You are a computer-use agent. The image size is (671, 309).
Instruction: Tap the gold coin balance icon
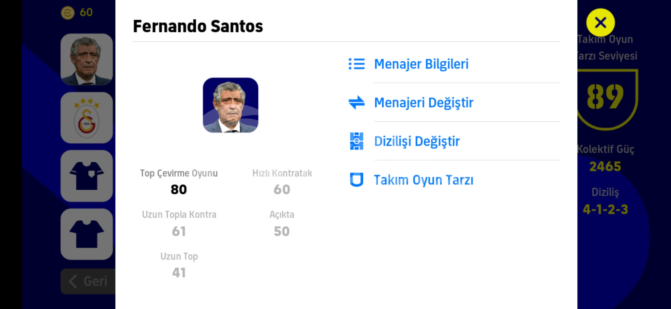pos(68,13)
